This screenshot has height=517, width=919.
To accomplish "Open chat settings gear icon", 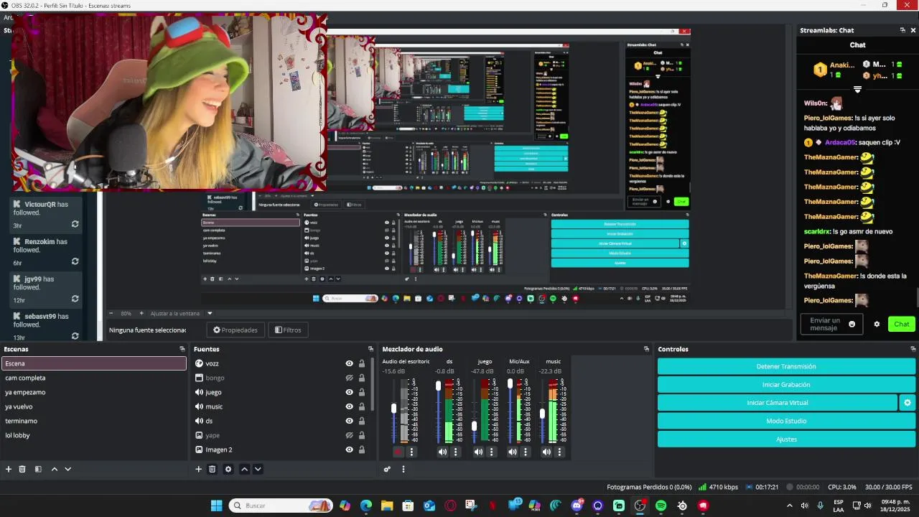I will (877, 324).
